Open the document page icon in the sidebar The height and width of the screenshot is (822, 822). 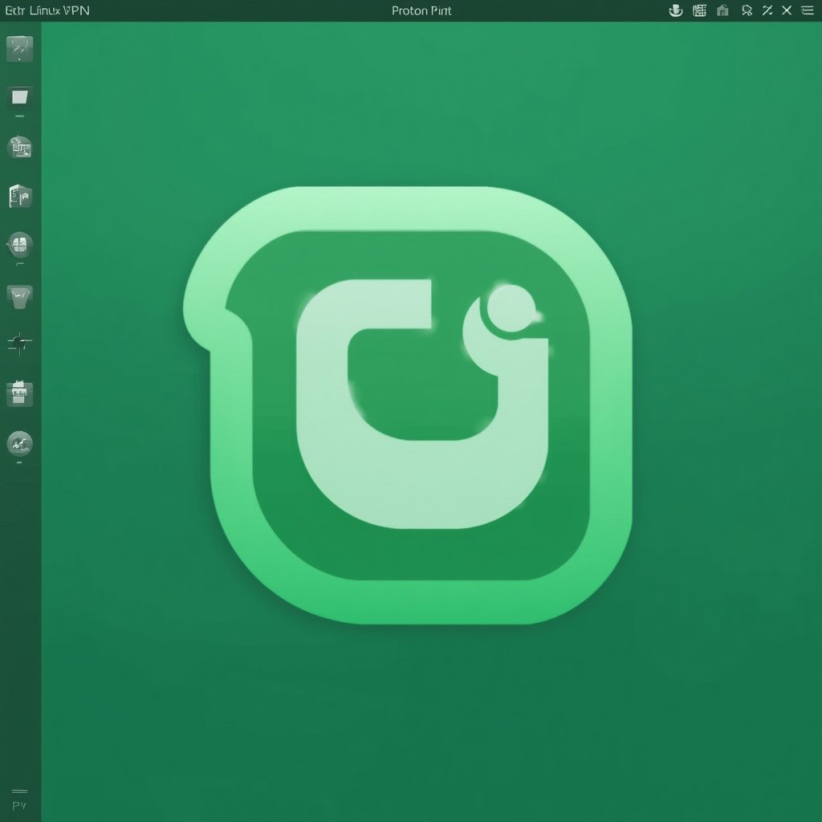point(19,195)
